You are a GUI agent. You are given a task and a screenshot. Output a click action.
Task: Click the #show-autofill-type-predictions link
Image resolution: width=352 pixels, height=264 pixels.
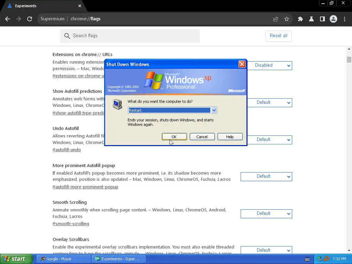(x=78, y=113)
